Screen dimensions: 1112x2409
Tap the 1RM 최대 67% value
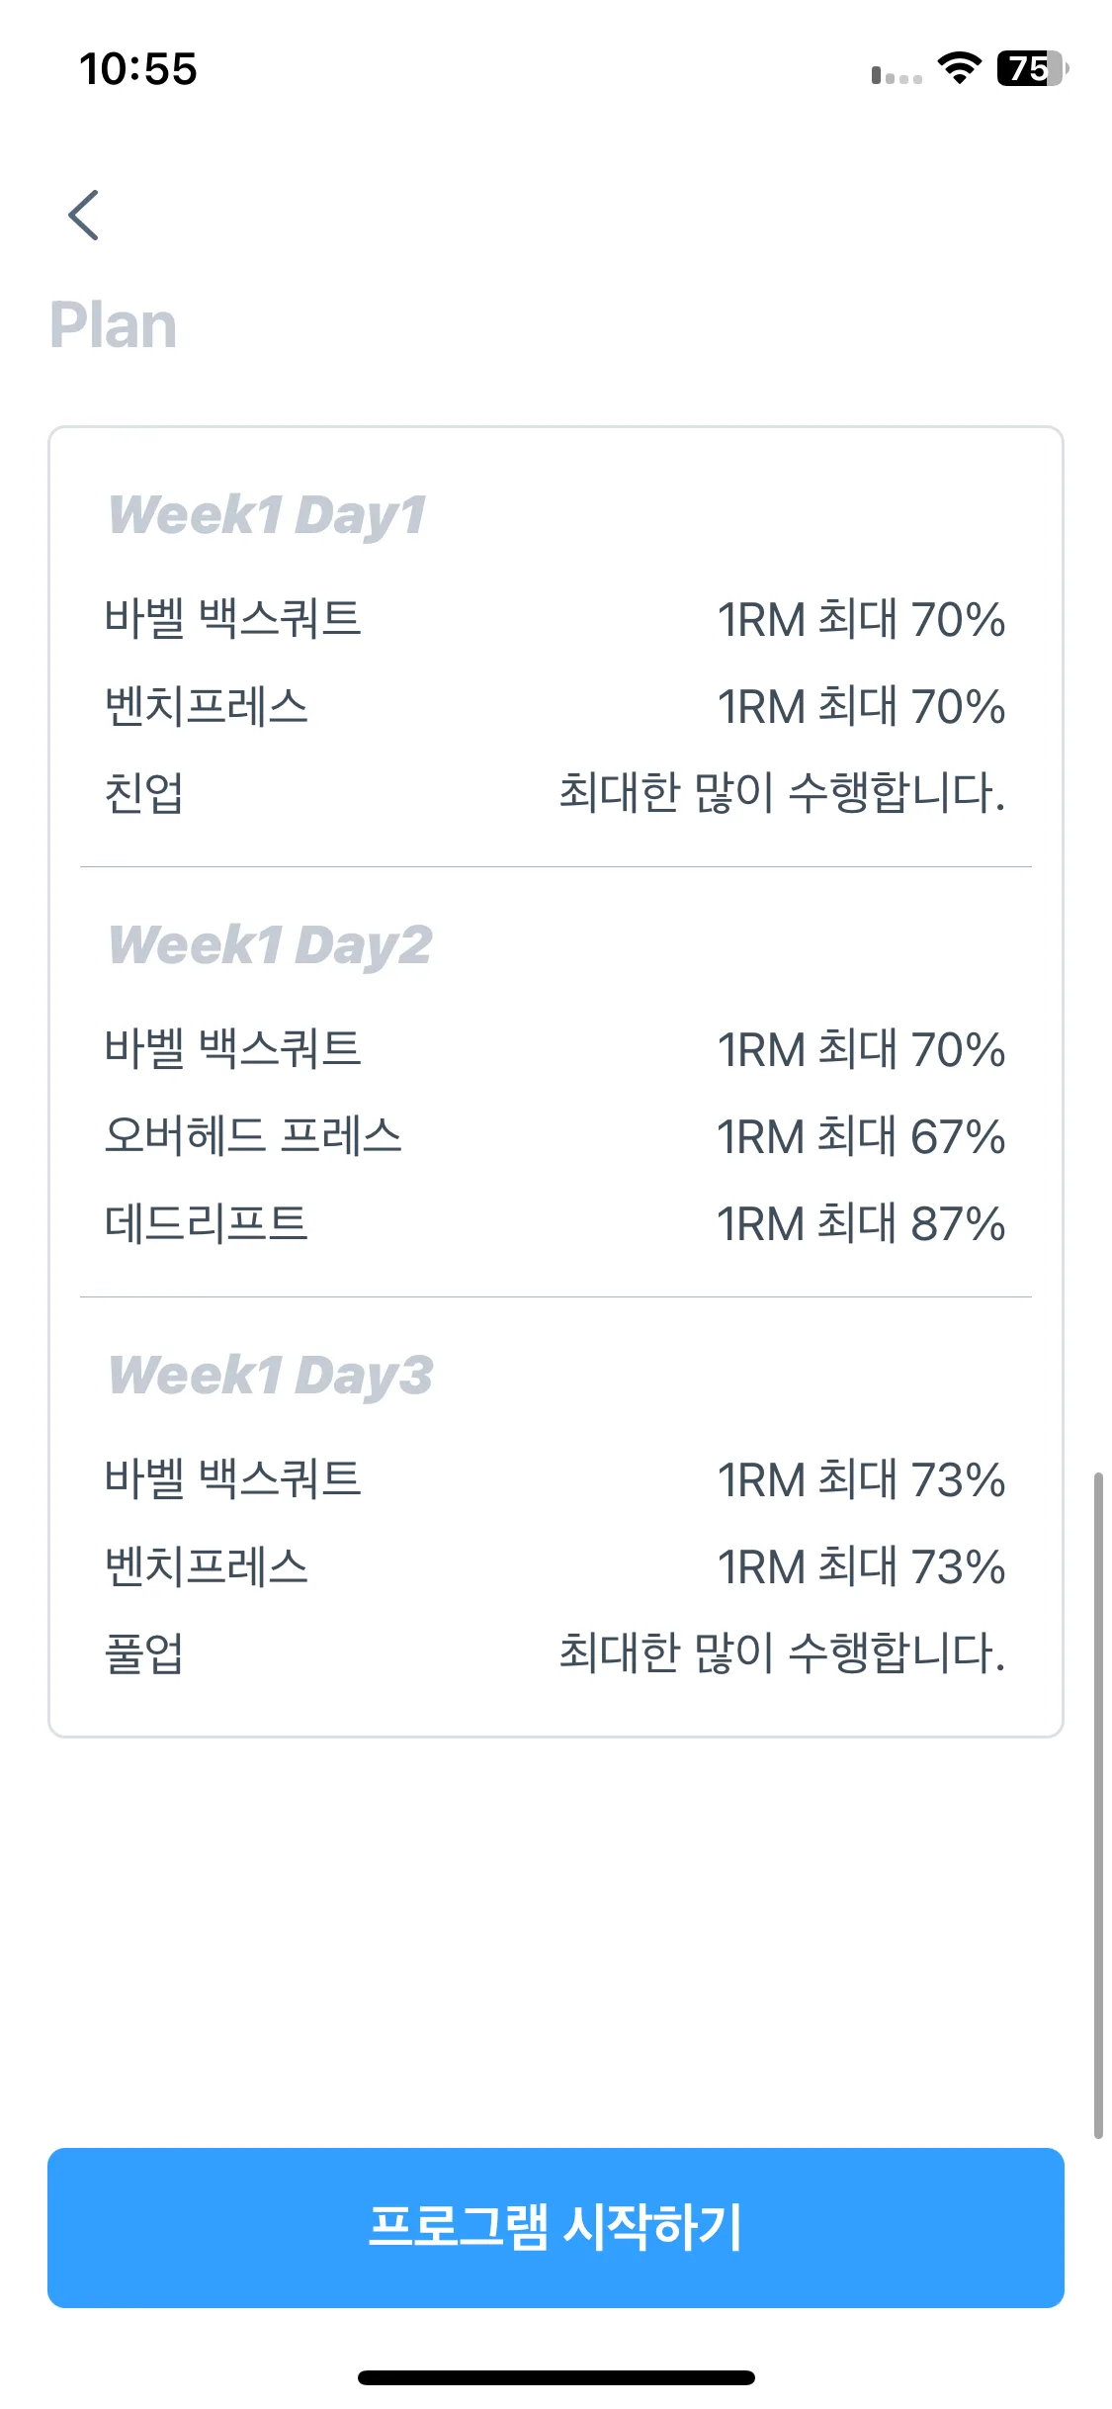click(x=861, y=1137)
